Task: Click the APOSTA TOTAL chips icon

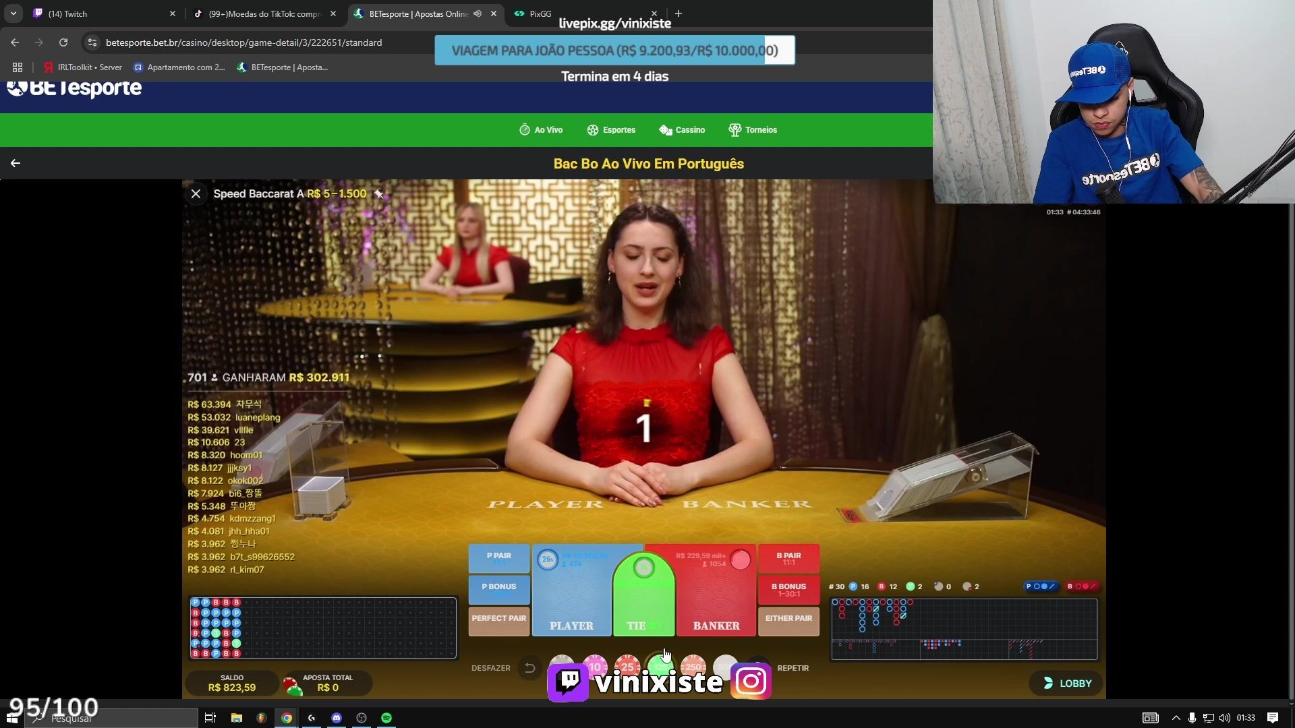Action: (x=292, y=686)
